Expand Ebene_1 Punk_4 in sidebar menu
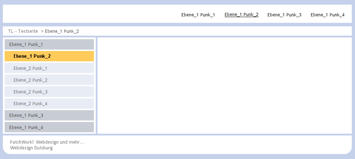Viewport: 355px width, 159px height. 49,127
